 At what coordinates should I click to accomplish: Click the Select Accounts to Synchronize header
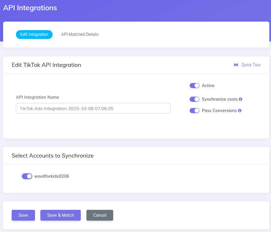click(x=53, y=156)
